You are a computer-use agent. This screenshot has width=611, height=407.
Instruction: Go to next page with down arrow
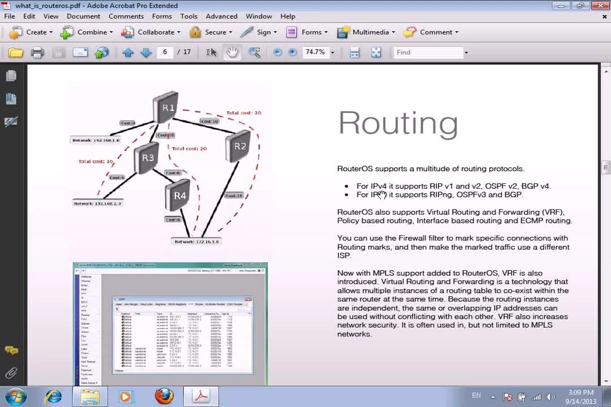[x=146, y=53]
